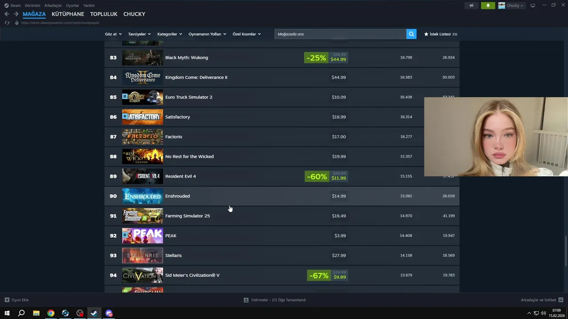568x319 pixels.
Task: Click the plus icon for Oyun Ekle
Action: click(7, 300)
